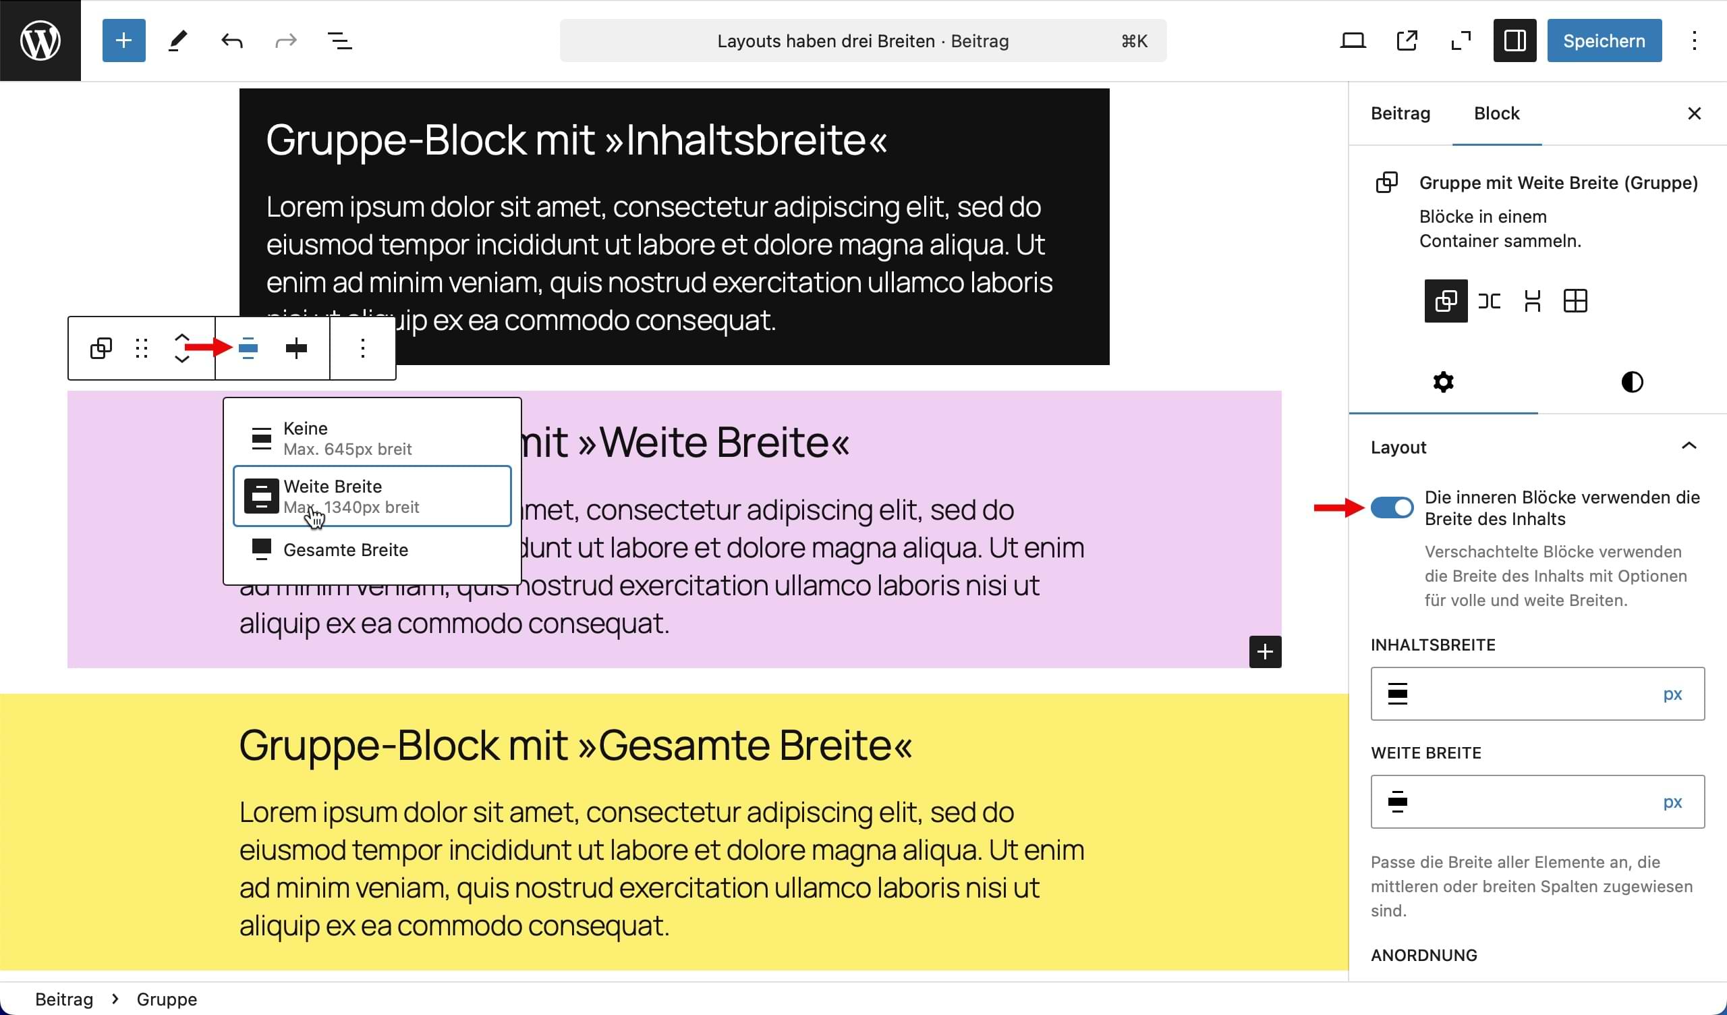Select the Grid variation icon for the group
The width and height of the screenshot is (1727, 1015).
pyautogui.click(x=1575, y=300)
